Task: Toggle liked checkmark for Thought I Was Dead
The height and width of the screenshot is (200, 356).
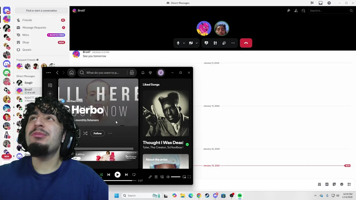Action: [x=187, y=144]
